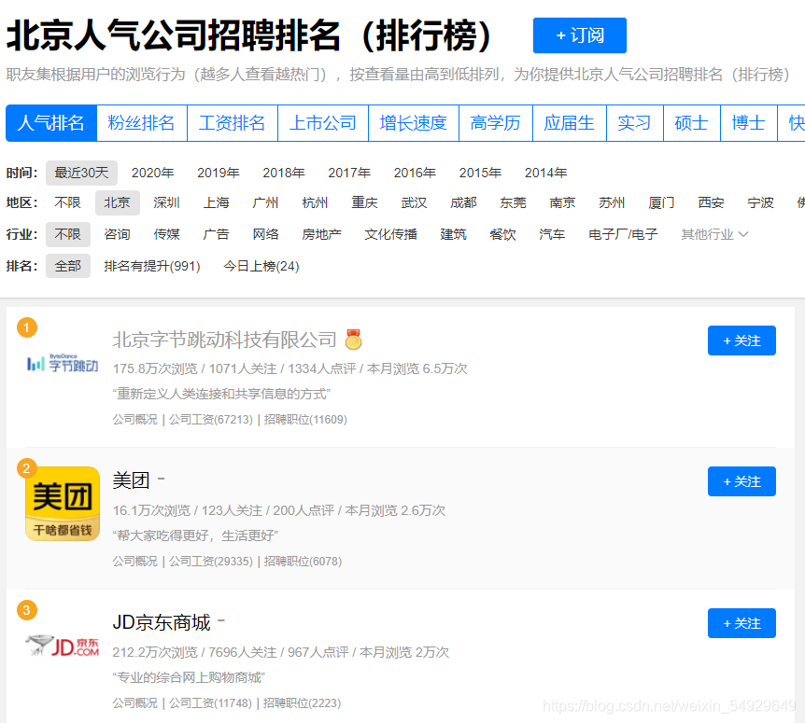Choose 杭州 region filter

point(316,202)
